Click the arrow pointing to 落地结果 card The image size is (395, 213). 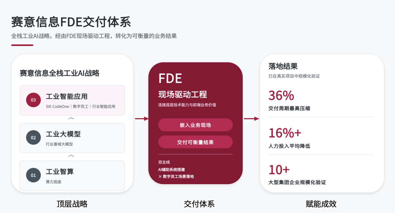click(x=251, y=119)
